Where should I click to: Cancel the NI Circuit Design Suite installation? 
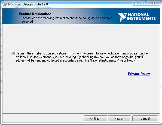(145, 118)
